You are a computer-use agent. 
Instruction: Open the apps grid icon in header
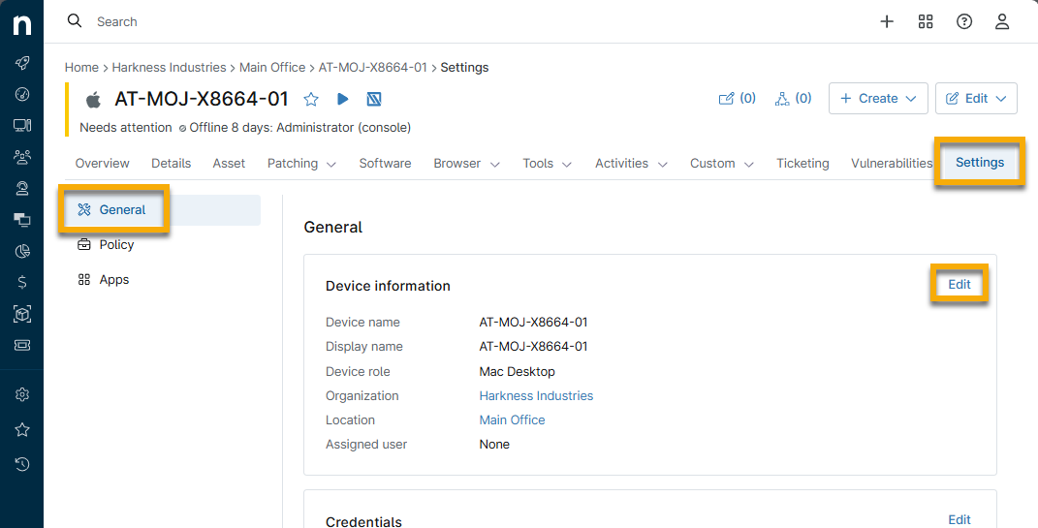tap(926, 21)
